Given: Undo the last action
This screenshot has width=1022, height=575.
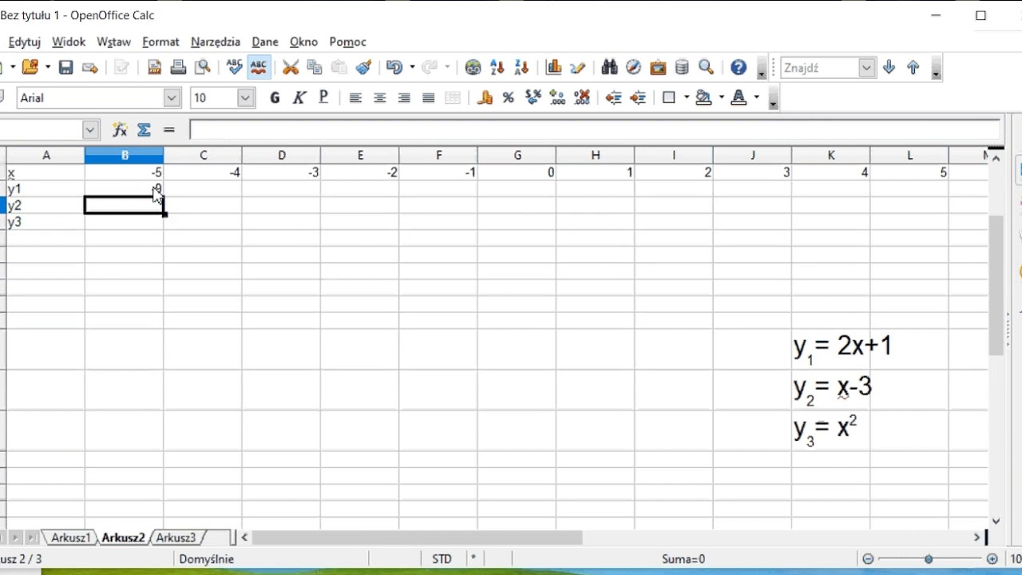Looking at the screenshot, I should click(x=394, y=68).
